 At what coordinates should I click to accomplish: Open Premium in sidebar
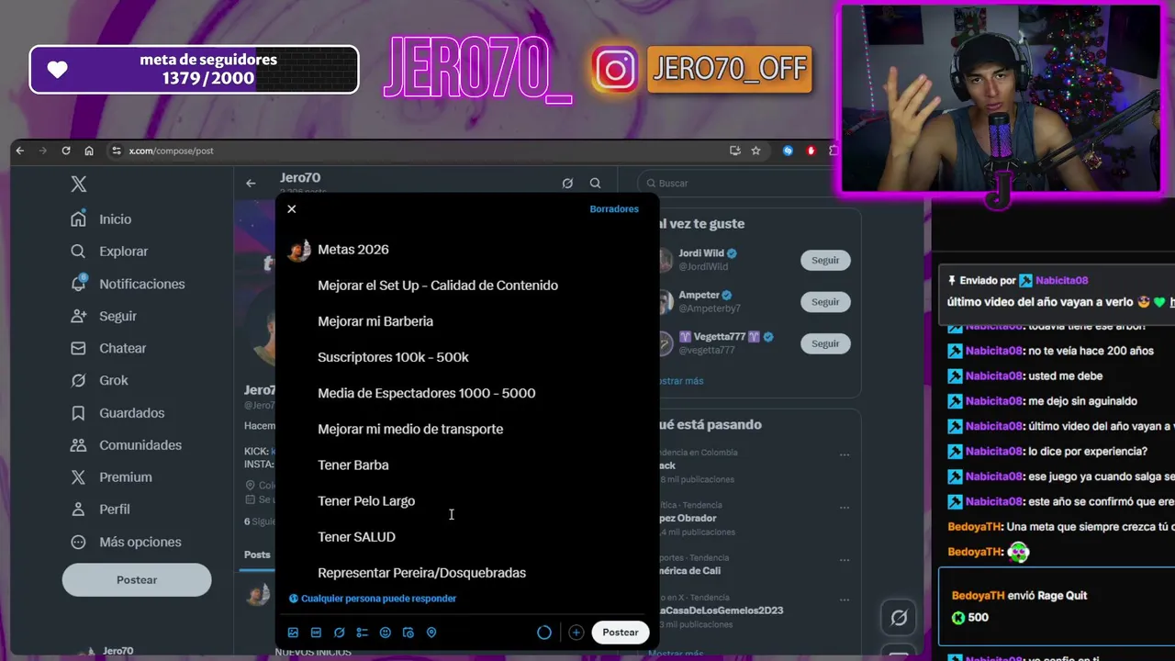tap(112, 477)
